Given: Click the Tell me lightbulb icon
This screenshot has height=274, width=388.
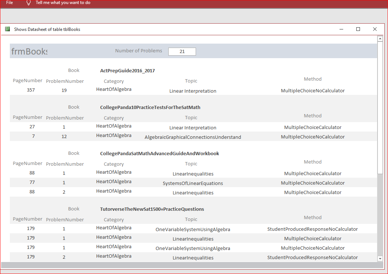Looking at the screenshot, I should [28, 3].
